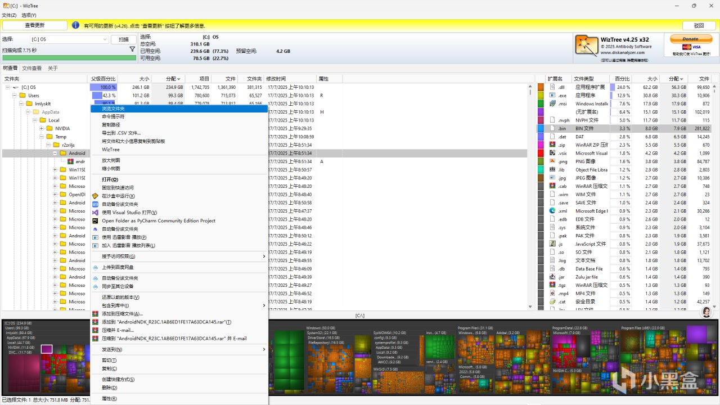Click the [C:] OS drive icon in tree

point(15,87)
